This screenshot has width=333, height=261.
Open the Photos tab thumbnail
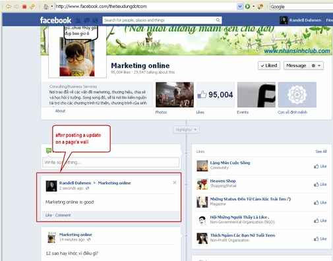175,95
